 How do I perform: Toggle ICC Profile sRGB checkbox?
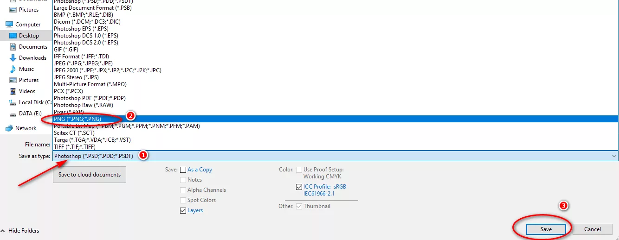click(299, 187)
